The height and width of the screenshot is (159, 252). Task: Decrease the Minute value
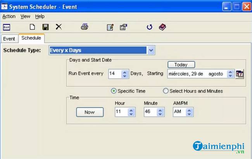click(x=160, y=114)
